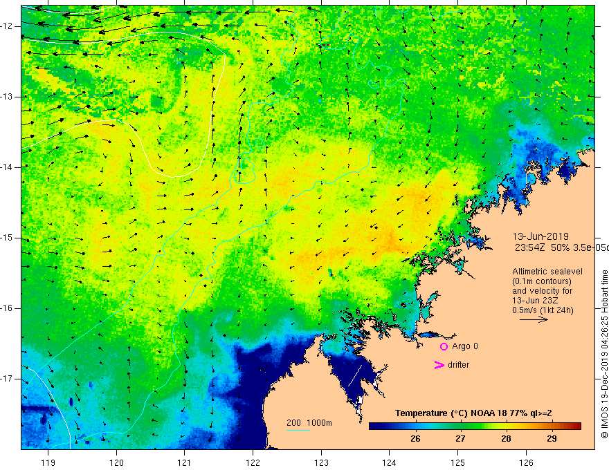Click the '0.5m/s (1kt 24h)' scale text

[543, 310]
